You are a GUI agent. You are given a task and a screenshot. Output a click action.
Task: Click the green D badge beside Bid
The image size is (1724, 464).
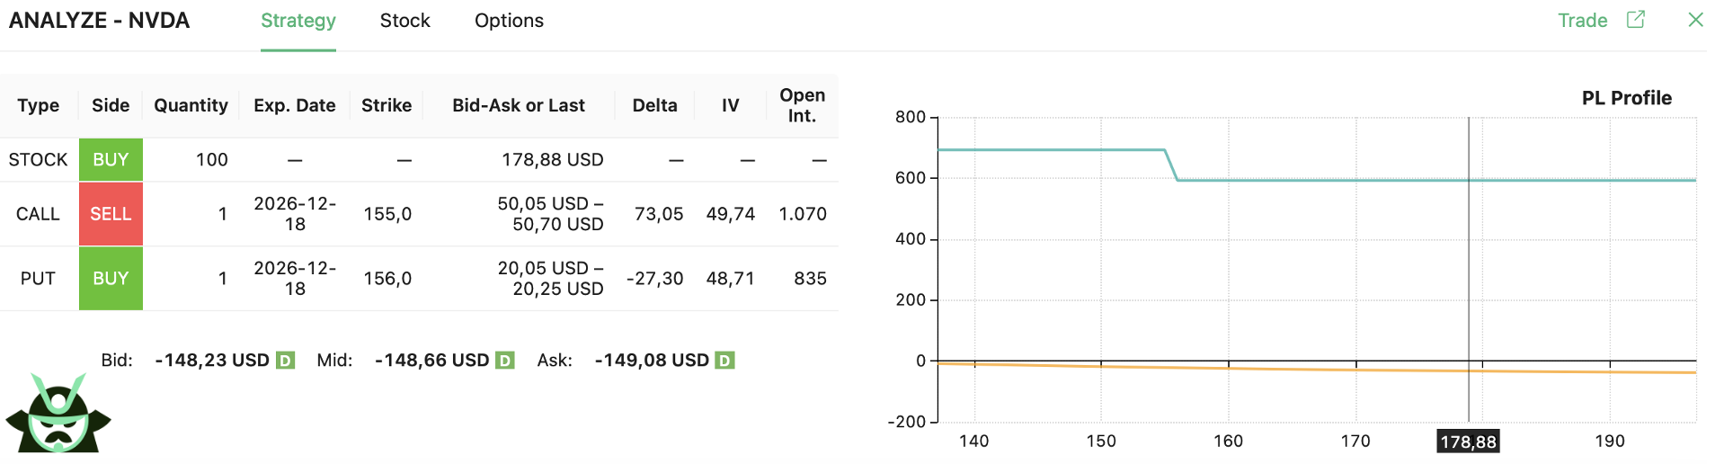click(285, 361)
